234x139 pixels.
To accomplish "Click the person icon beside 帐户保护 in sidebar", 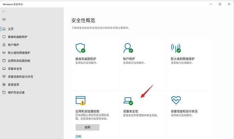I will [4, 45].
